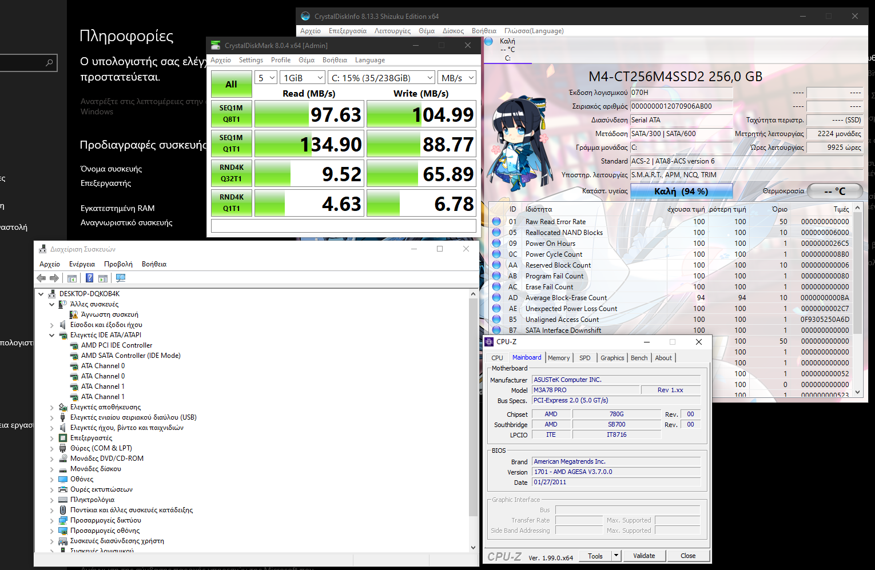This screenshot has width=875, height=570.
Task: Open the Profile menu in CrystalDiskMark
Action: pos(281,60)
